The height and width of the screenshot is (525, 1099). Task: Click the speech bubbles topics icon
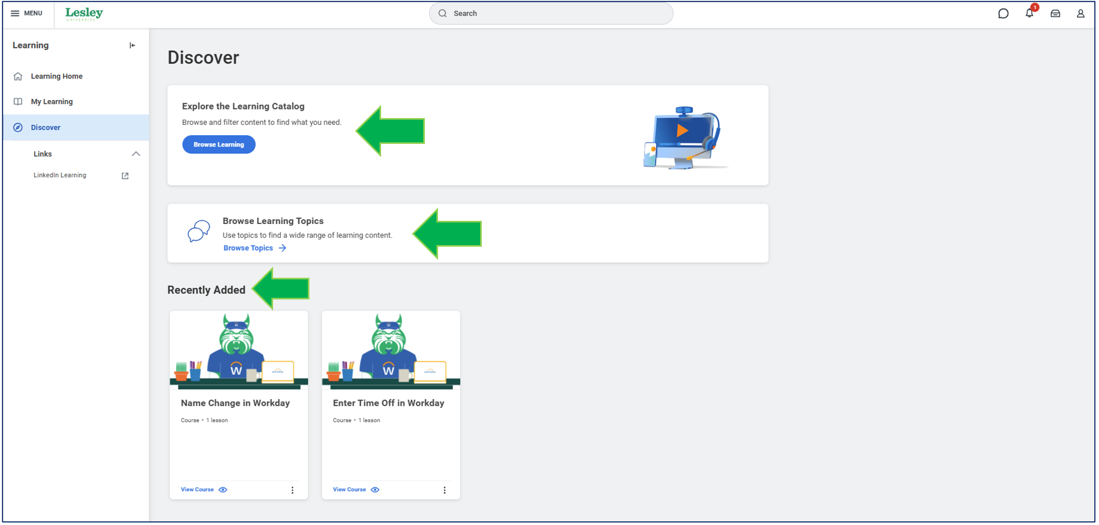[199, 231]
